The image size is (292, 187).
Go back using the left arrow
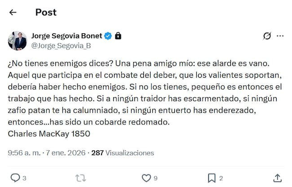pyautogui.click(x=13, y=13)
